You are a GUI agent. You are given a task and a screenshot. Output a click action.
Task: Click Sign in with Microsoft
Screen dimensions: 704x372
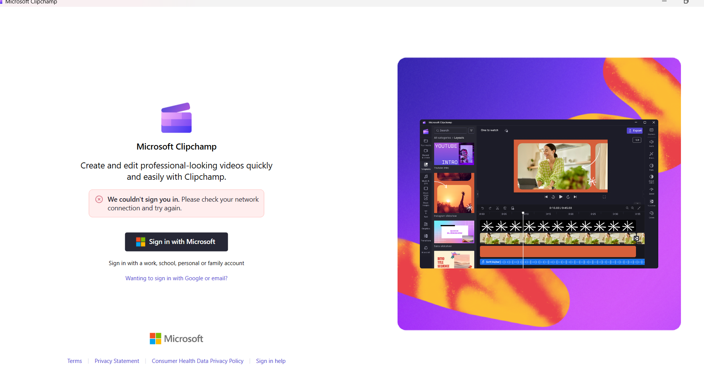176,242
